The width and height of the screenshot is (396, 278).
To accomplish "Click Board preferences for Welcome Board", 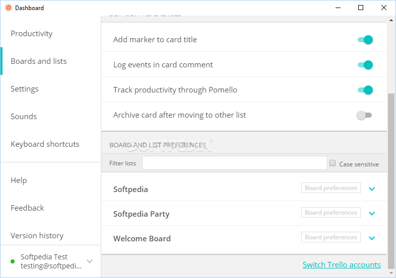I will click(331, 237).
